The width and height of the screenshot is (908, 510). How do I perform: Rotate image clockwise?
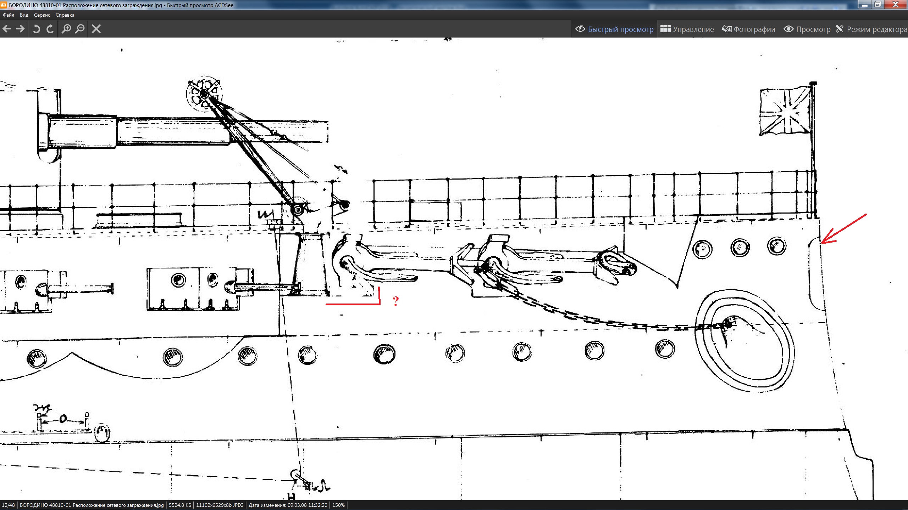tap(50, 29)
